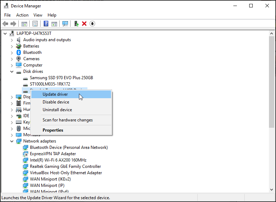
Task: Open the View menu
Action: click(x=38, y=15)
